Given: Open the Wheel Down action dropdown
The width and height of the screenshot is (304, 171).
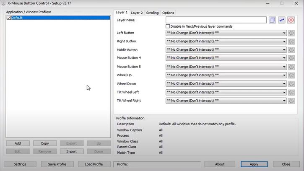Looking at the screenshot, I should click(x=226, y=83).
